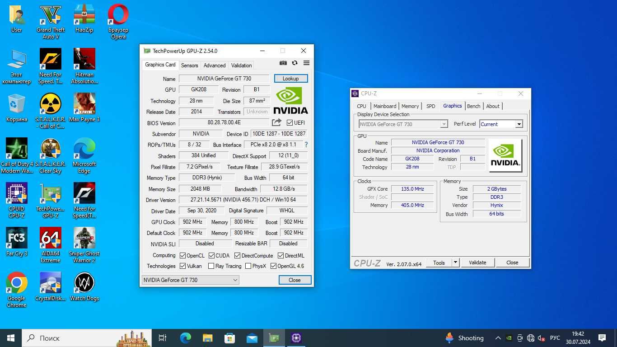The width and height of the screenshot is (617, 347).
Task: Toggle the OpenCL checkbox
Action: click(183, 256)
